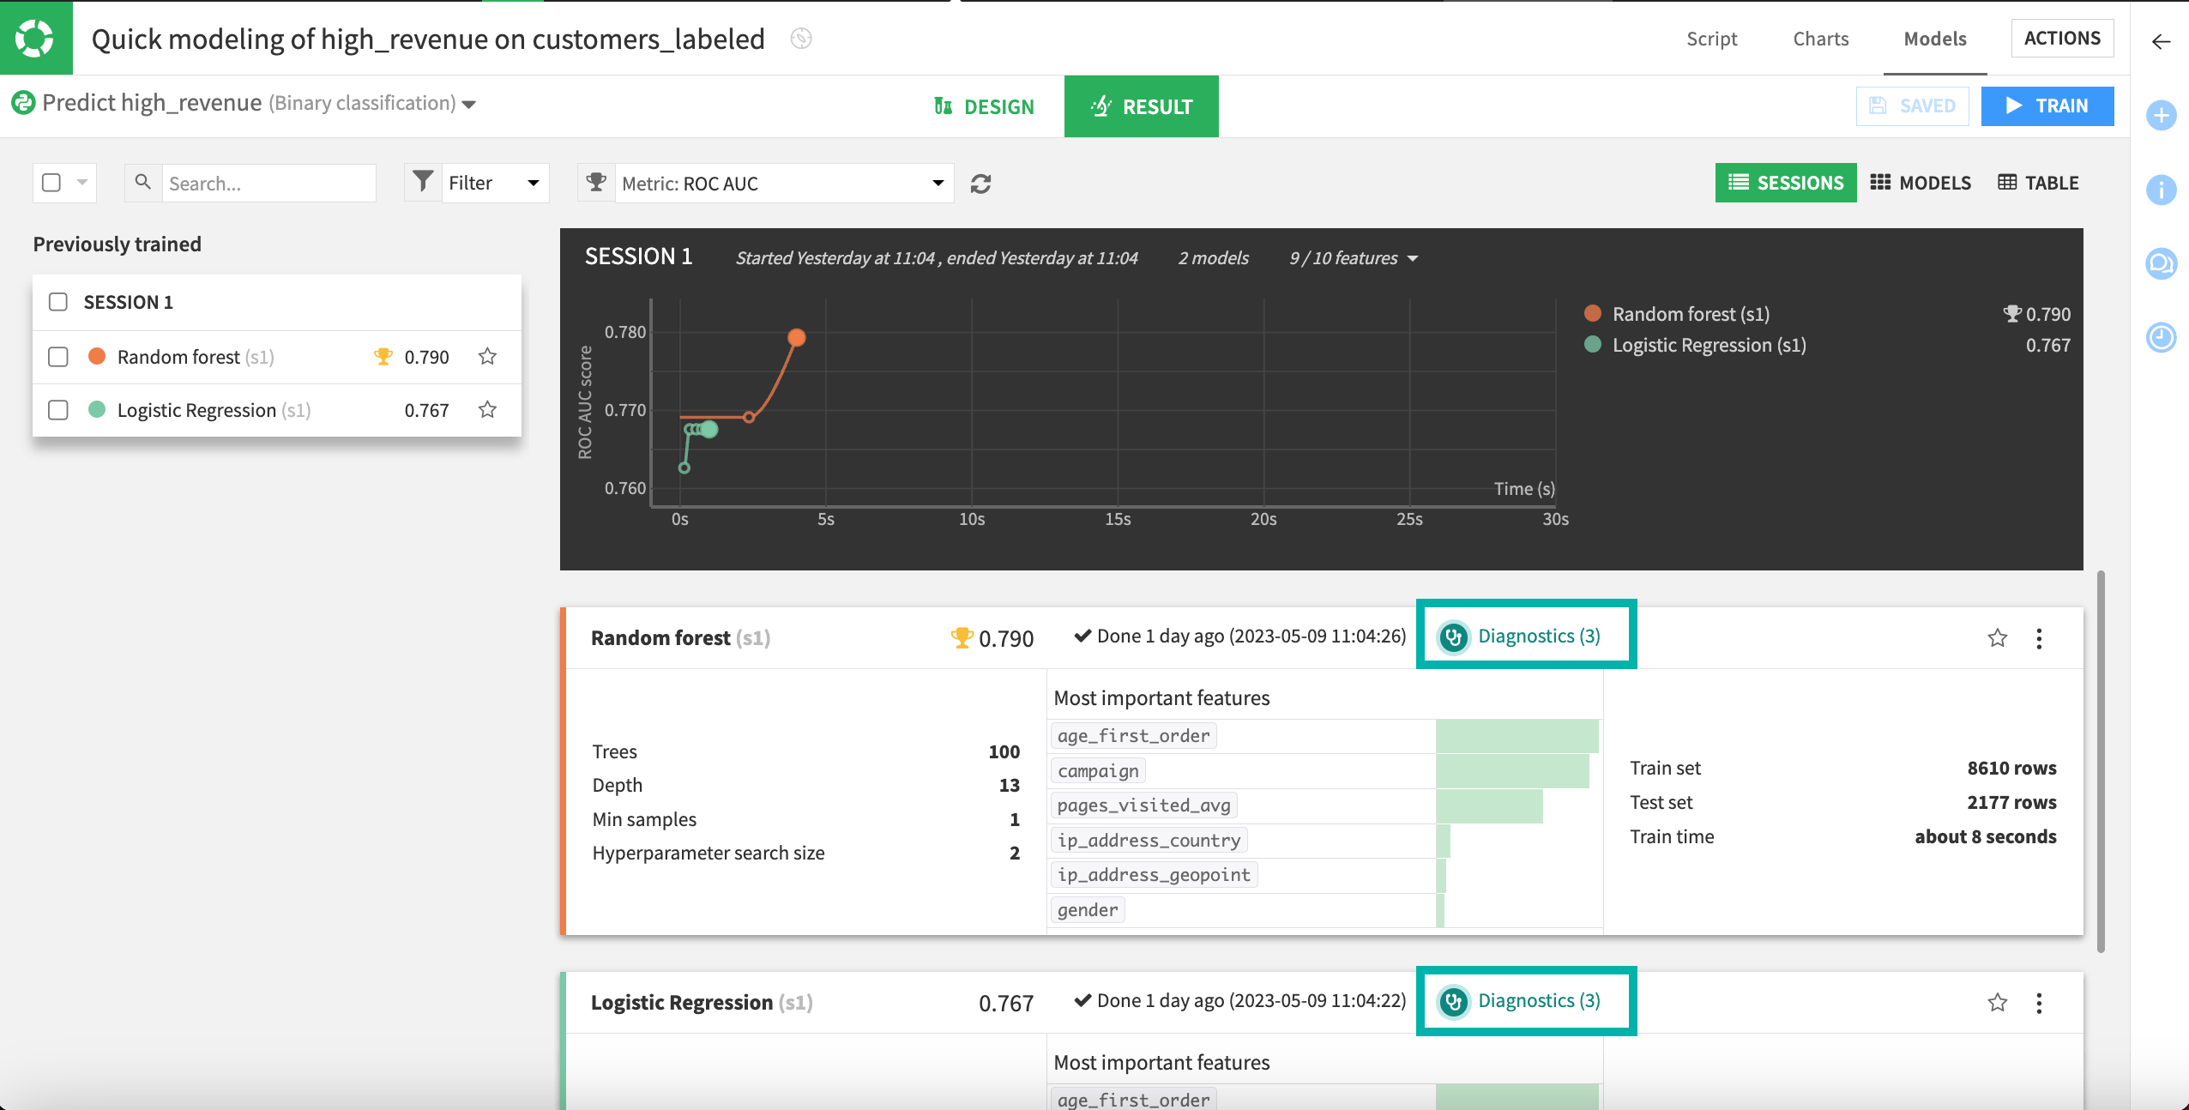The width and height of the screenshot is (2189, 1110).
Task: Open the history panel in right sidebar
Action: point(2161,337)
